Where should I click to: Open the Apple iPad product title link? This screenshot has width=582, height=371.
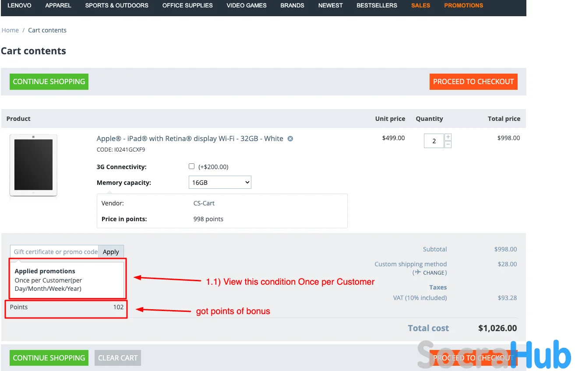[190, 138]
